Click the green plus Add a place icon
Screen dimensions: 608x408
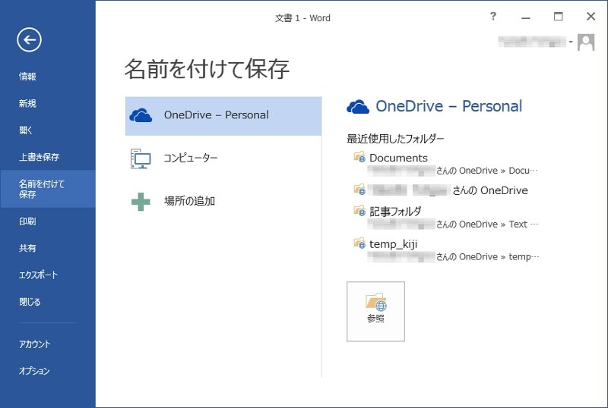coord(141,202)
